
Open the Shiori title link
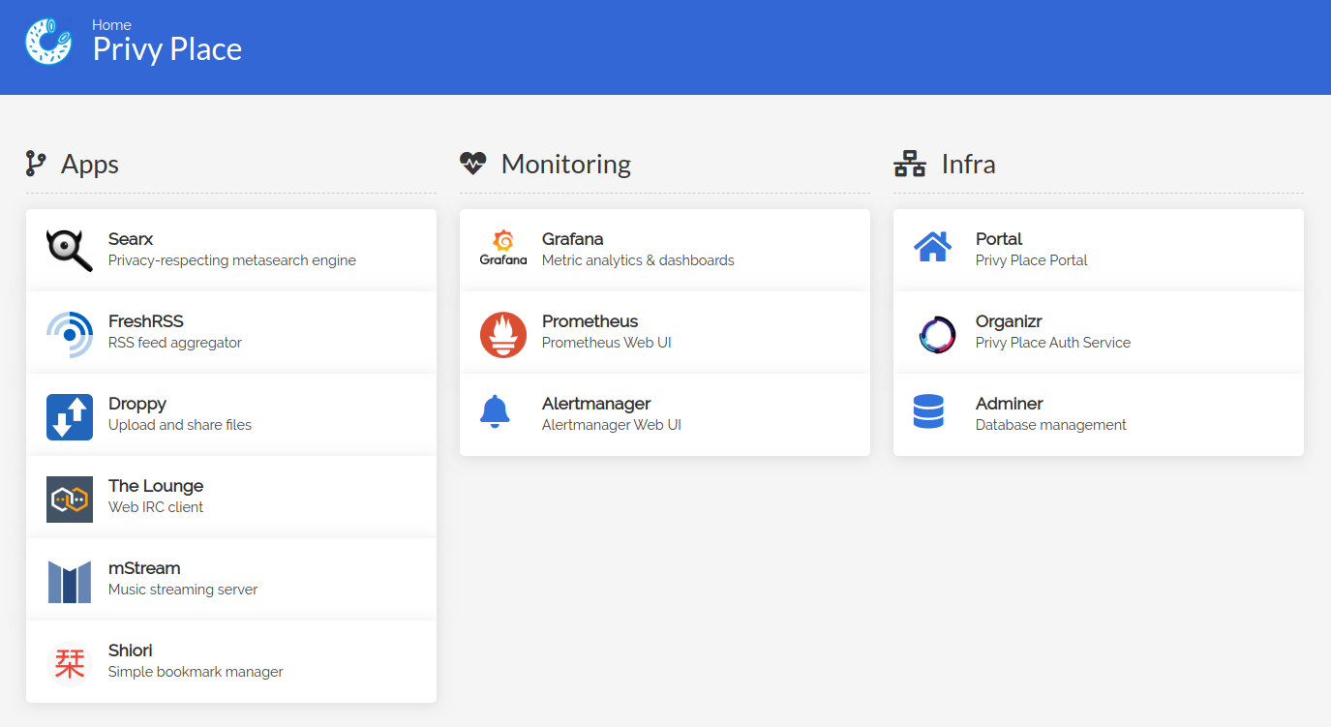coord(131,651)
